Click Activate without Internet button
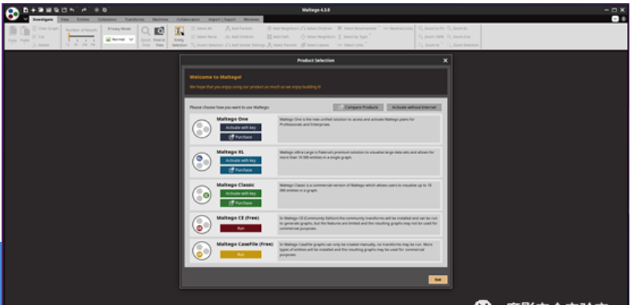This screenshot has width=631, height=305. tap(414, 107)
